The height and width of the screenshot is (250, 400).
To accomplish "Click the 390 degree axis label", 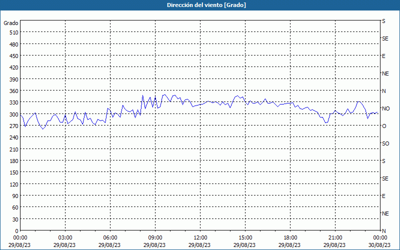I will click(14, 79).
